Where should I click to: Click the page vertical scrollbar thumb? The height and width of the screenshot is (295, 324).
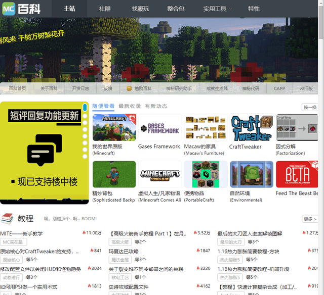pos(321,22)
